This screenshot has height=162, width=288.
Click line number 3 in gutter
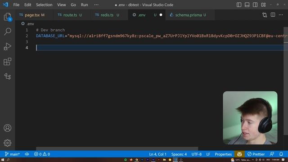click(x=27, y=42)
